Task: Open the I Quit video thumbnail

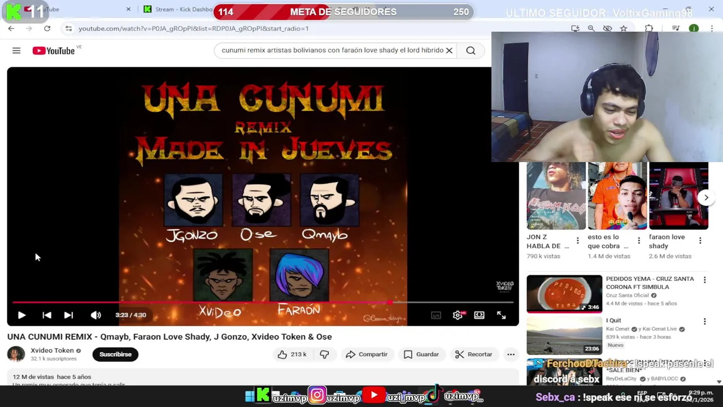Action: click(x=564, y=336)
